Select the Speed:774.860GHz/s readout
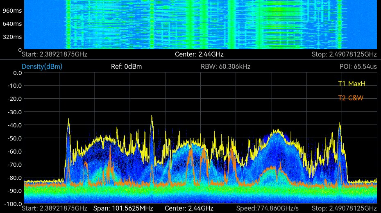Screen dimensions: 381x213 point(267,208)
